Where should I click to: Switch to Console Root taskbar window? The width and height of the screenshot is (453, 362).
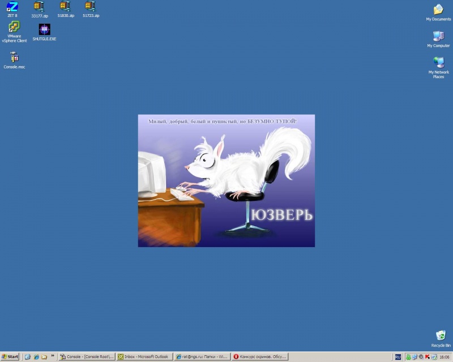tap(87, 357)
